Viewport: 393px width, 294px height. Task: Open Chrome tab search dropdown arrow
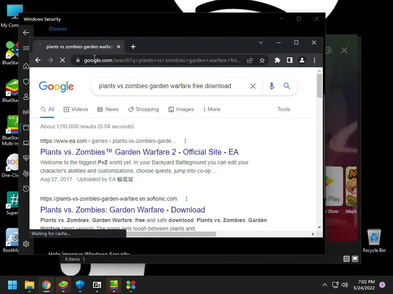click(261, 42)
